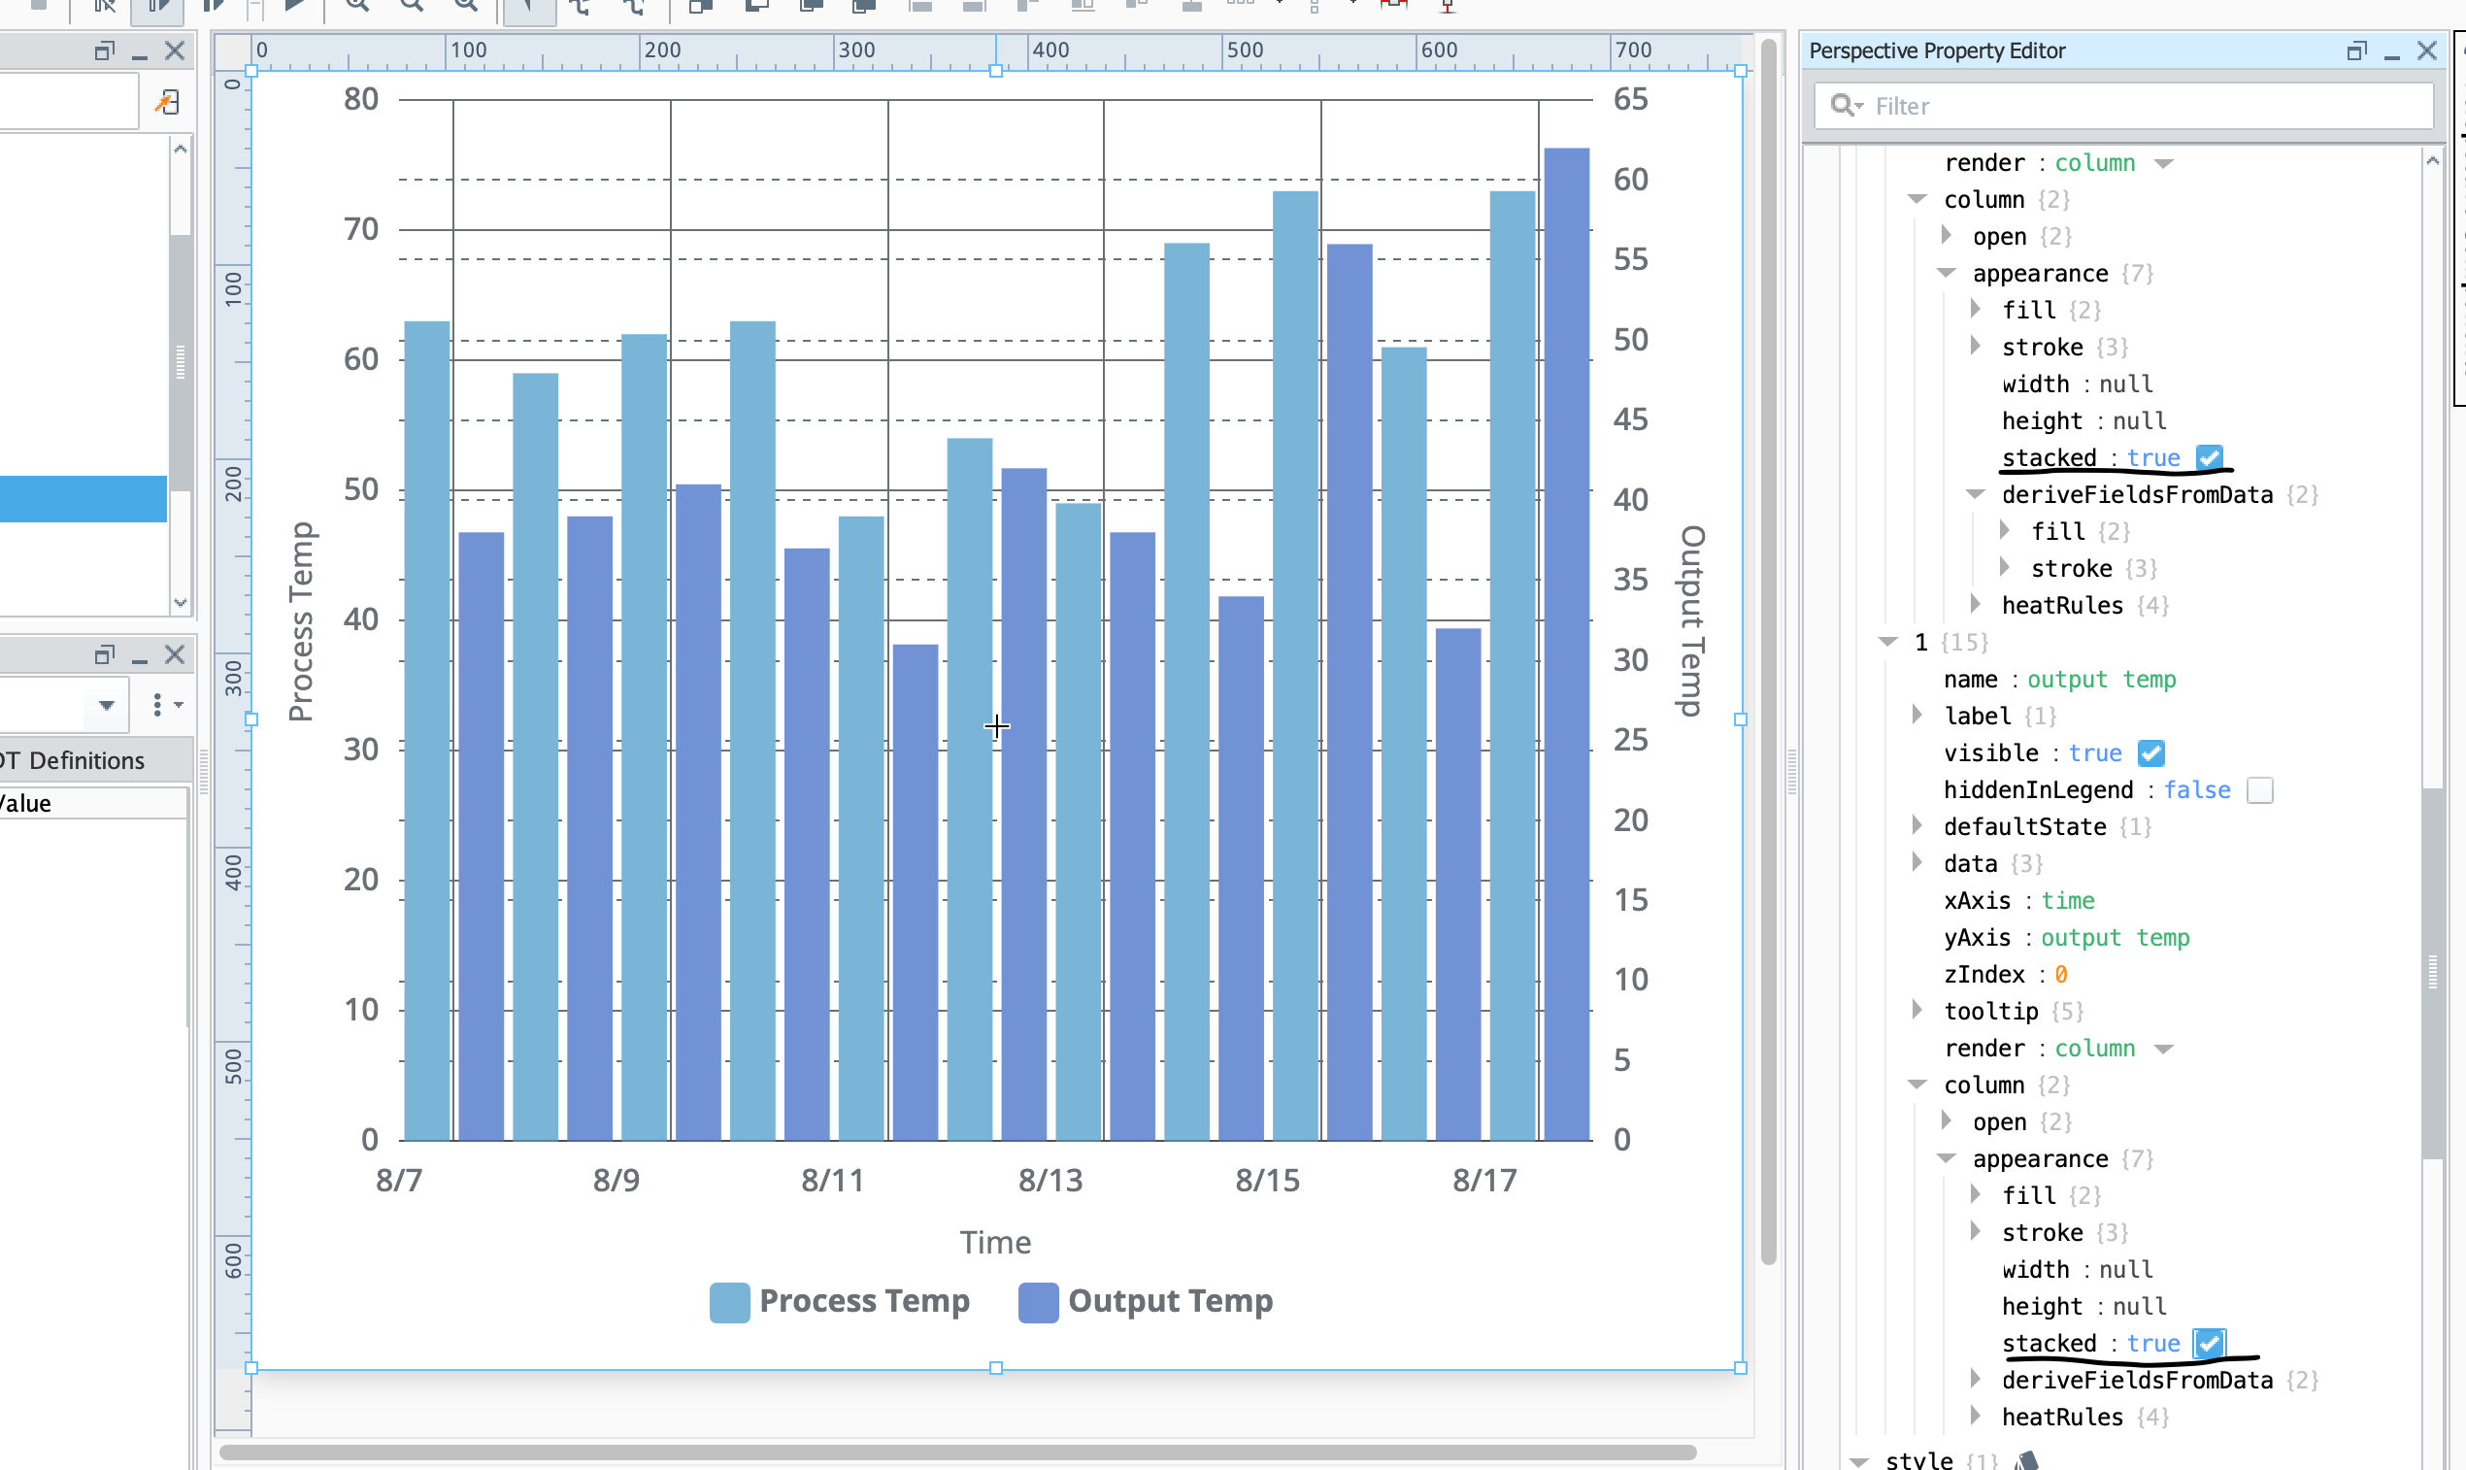Screen dimensions: 2466x1470
Task: Click the Output Temp legend swatch
Action: pos(1038,1302)
